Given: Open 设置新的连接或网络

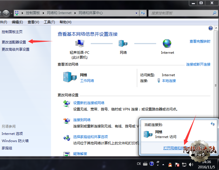Looking at the screenshot, I should click(89, 103).
